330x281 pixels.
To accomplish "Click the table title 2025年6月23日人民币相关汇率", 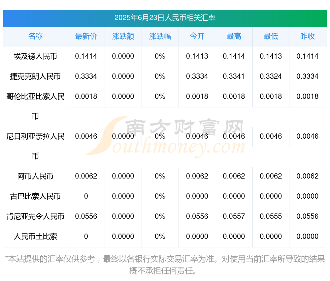I will click(x=165, y=18).
